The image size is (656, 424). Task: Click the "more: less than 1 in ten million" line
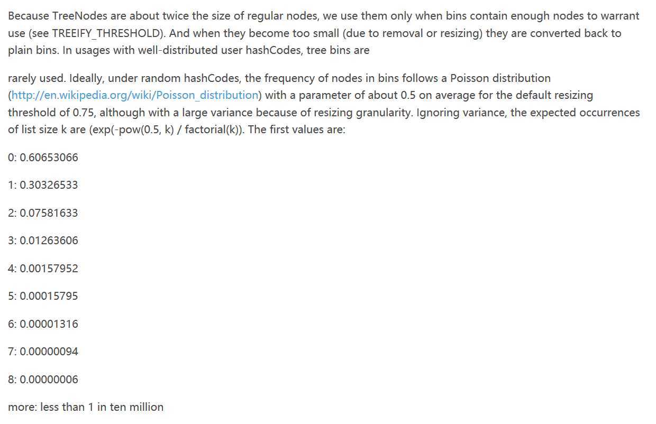point(86,407)
